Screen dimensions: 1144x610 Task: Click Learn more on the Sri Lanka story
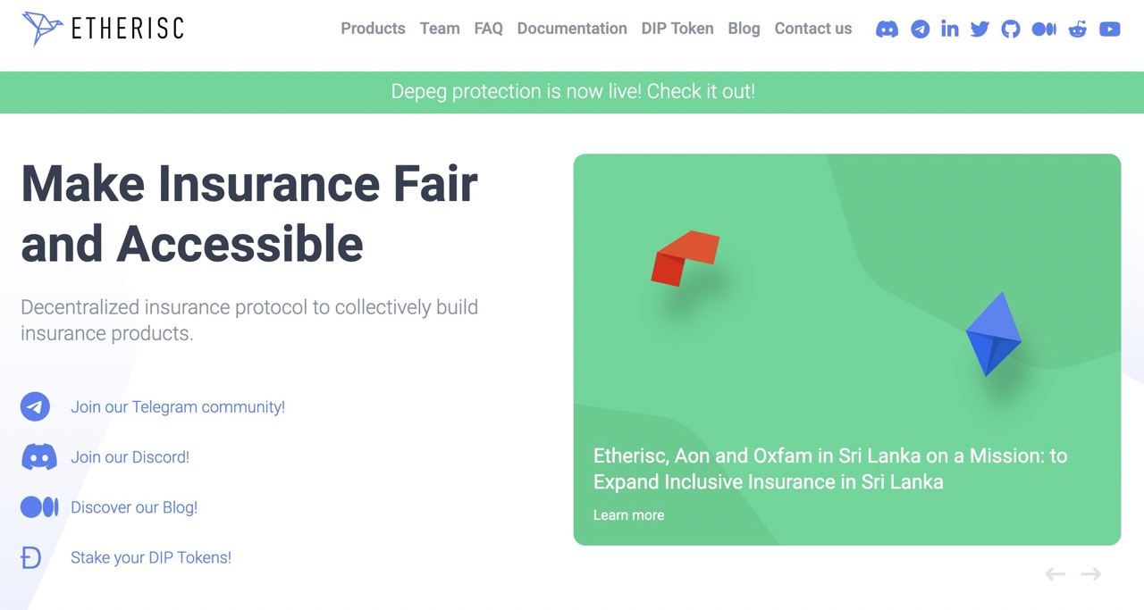628,514
